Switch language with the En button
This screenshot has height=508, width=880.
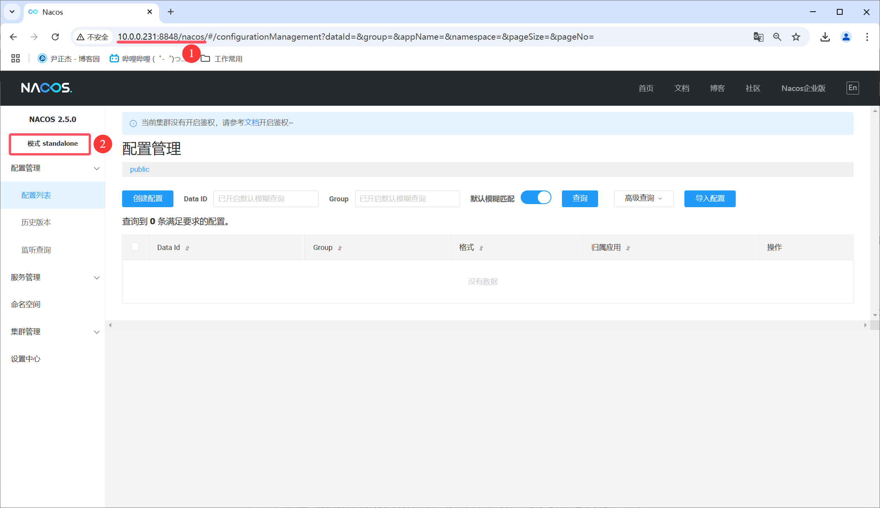point(852,88)
